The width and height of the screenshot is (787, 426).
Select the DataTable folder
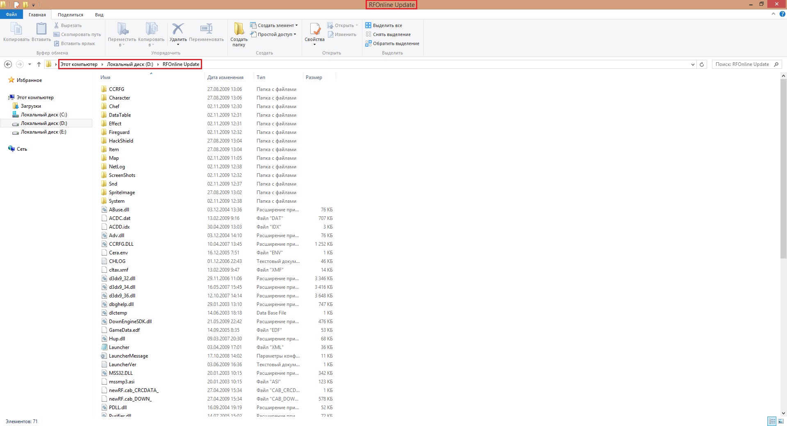pyautogui.click(x=120, y=115)
